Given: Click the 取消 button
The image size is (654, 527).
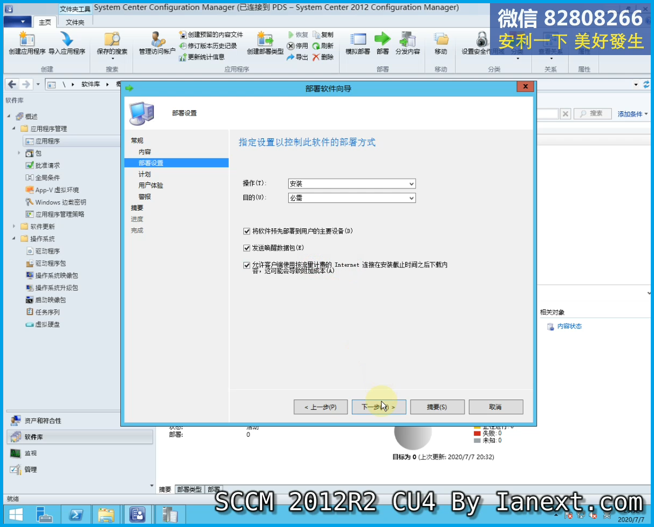Looking at the screenshot, I should tap(495, 407).
